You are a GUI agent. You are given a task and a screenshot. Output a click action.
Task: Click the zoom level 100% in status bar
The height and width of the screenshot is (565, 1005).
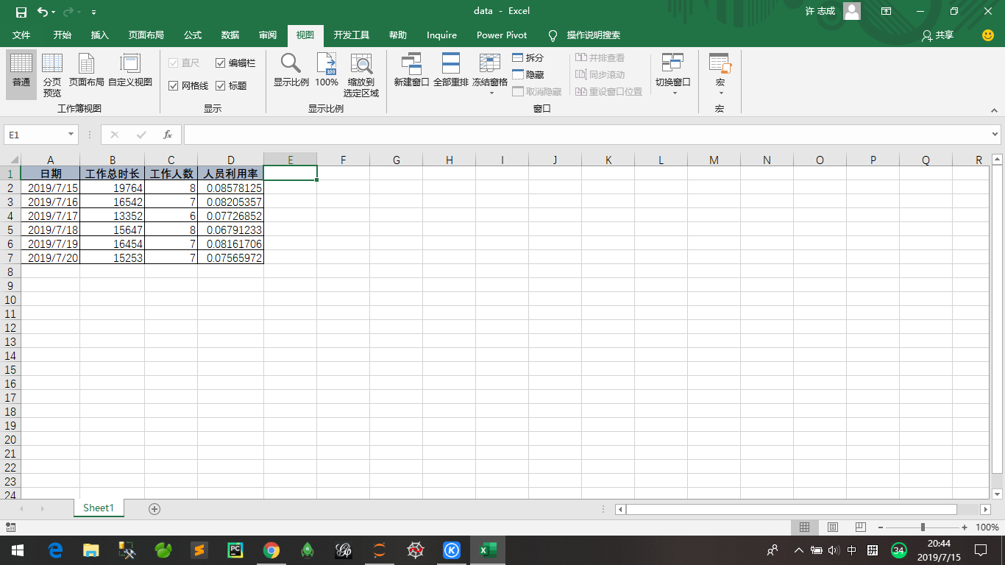tap(987, 527)
